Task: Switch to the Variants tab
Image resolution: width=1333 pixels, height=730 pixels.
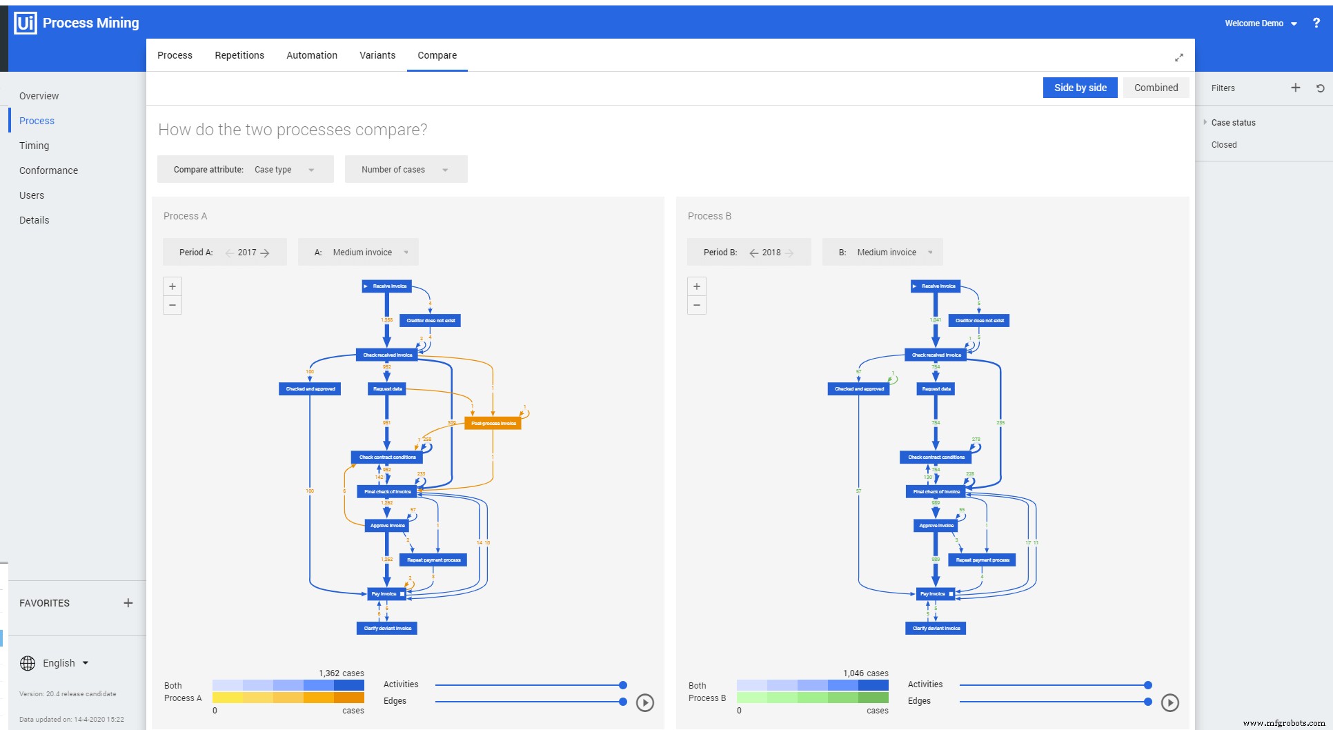Action: tap(377, 55)
